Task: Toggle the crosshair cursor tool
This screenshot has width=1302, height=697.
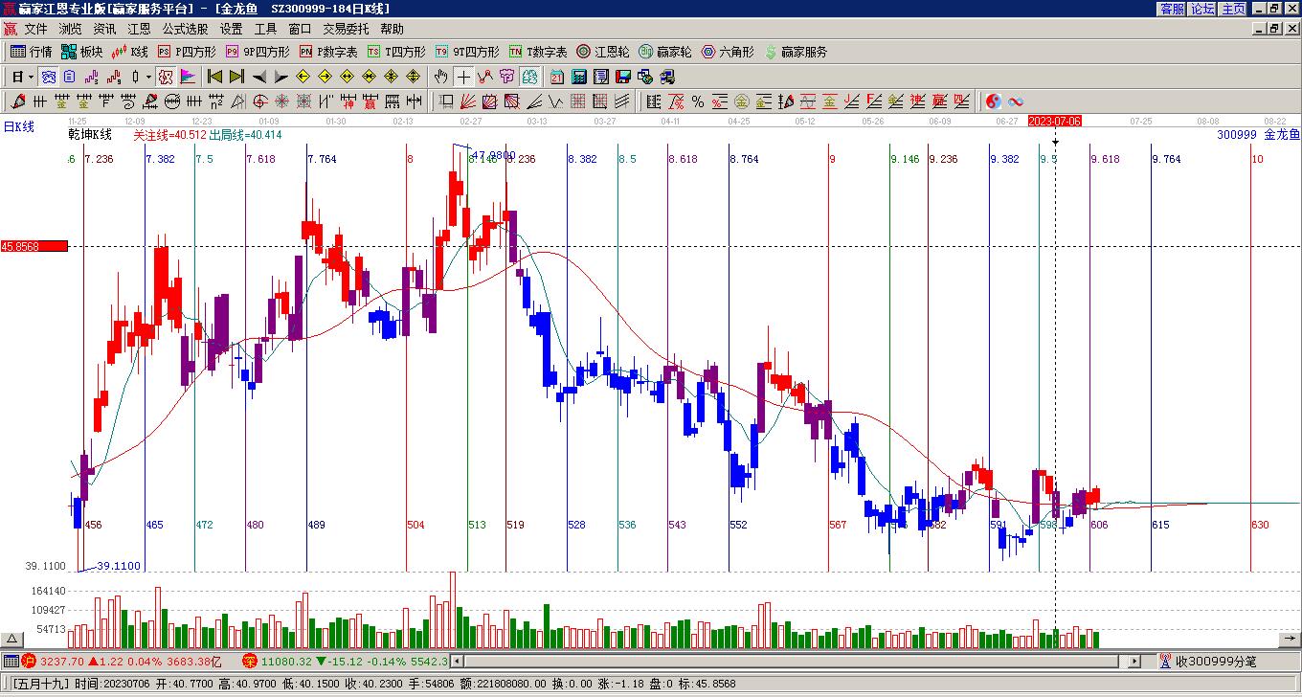Action: 463,77
